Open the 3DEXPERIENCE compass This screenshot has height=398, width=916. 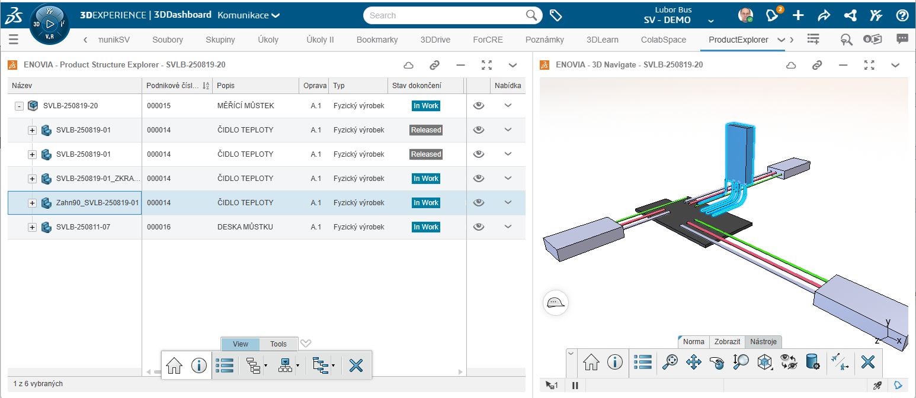(50, 24)
